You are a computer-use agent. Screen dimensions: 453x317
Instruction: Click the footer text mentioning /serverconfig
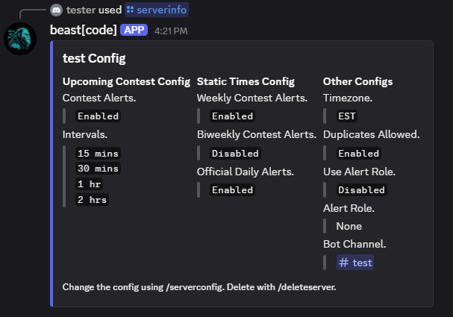199,287
